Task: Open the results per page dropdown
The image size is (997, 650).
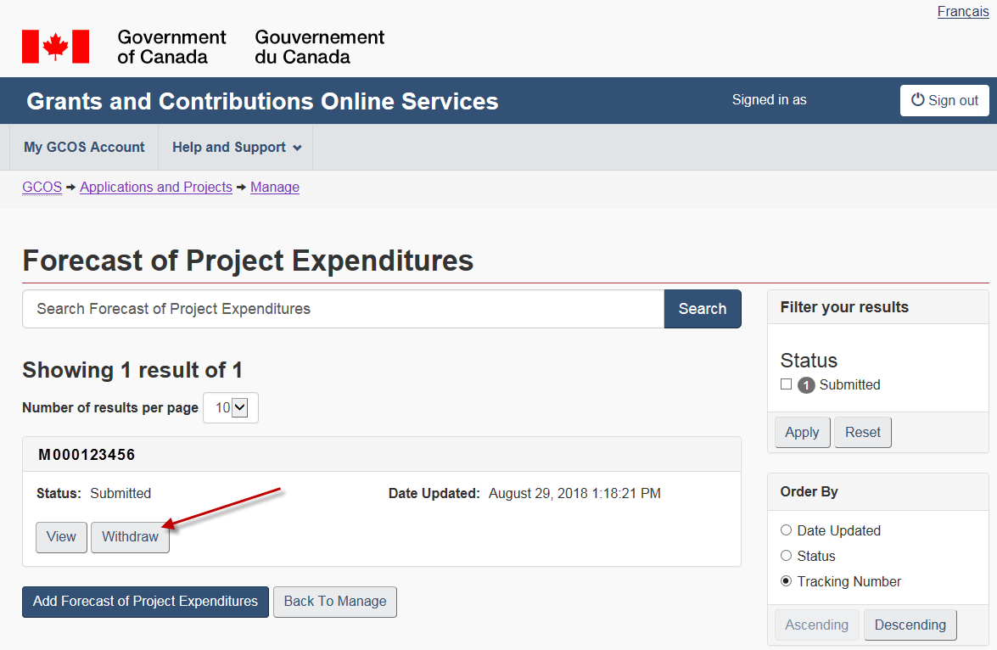Action: point(231,408)
